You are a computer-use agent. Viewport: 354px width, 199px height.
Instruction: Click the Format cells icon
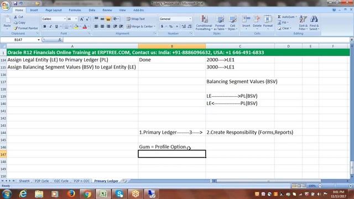tap(268, 19)
